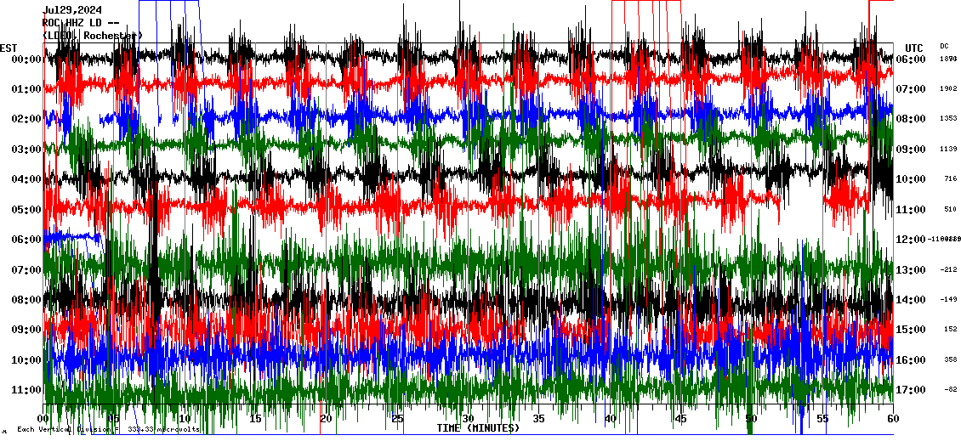Select the 08:00 UTC row label
Viewport: 961px width, 441px height.
coord(911,119)
